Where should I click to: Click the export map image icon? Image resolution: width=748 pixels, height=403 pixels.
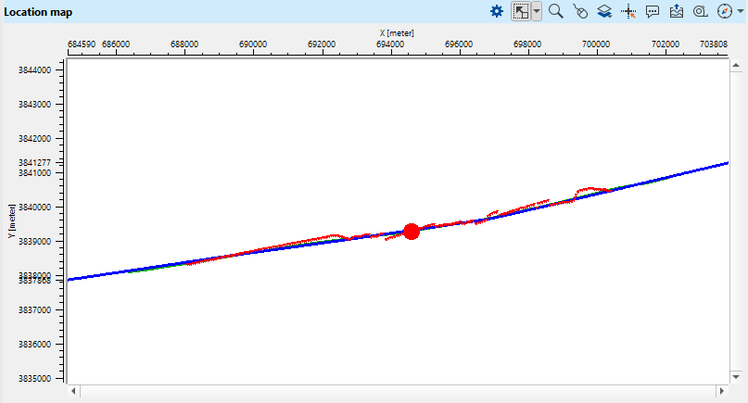[676, 12]
